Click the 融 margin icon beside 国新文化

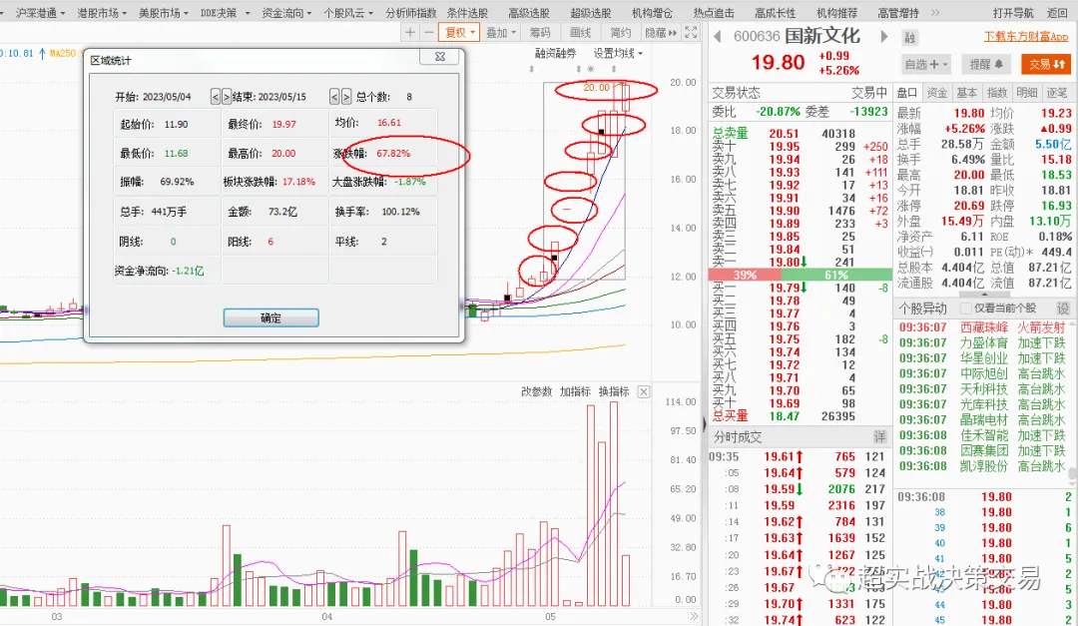(909, 35)
